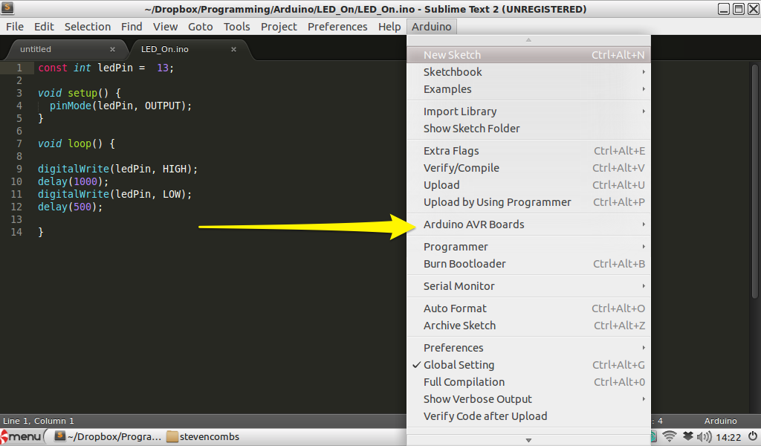This screenshot has width=761, height=446.
Task: Open the Find menu
Action: click(x=132, y=27)
